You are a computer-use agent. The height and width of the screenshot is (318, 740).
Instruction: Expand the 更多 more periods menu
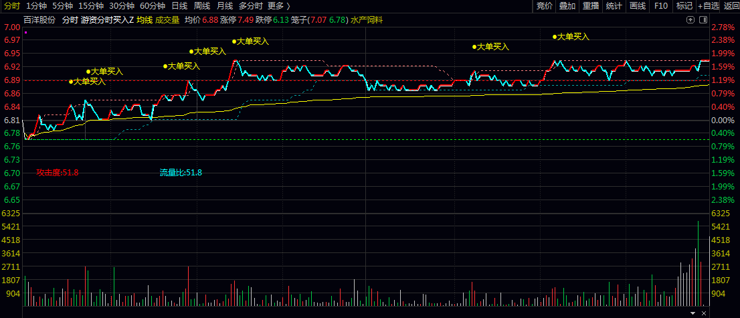pos(279,6)
